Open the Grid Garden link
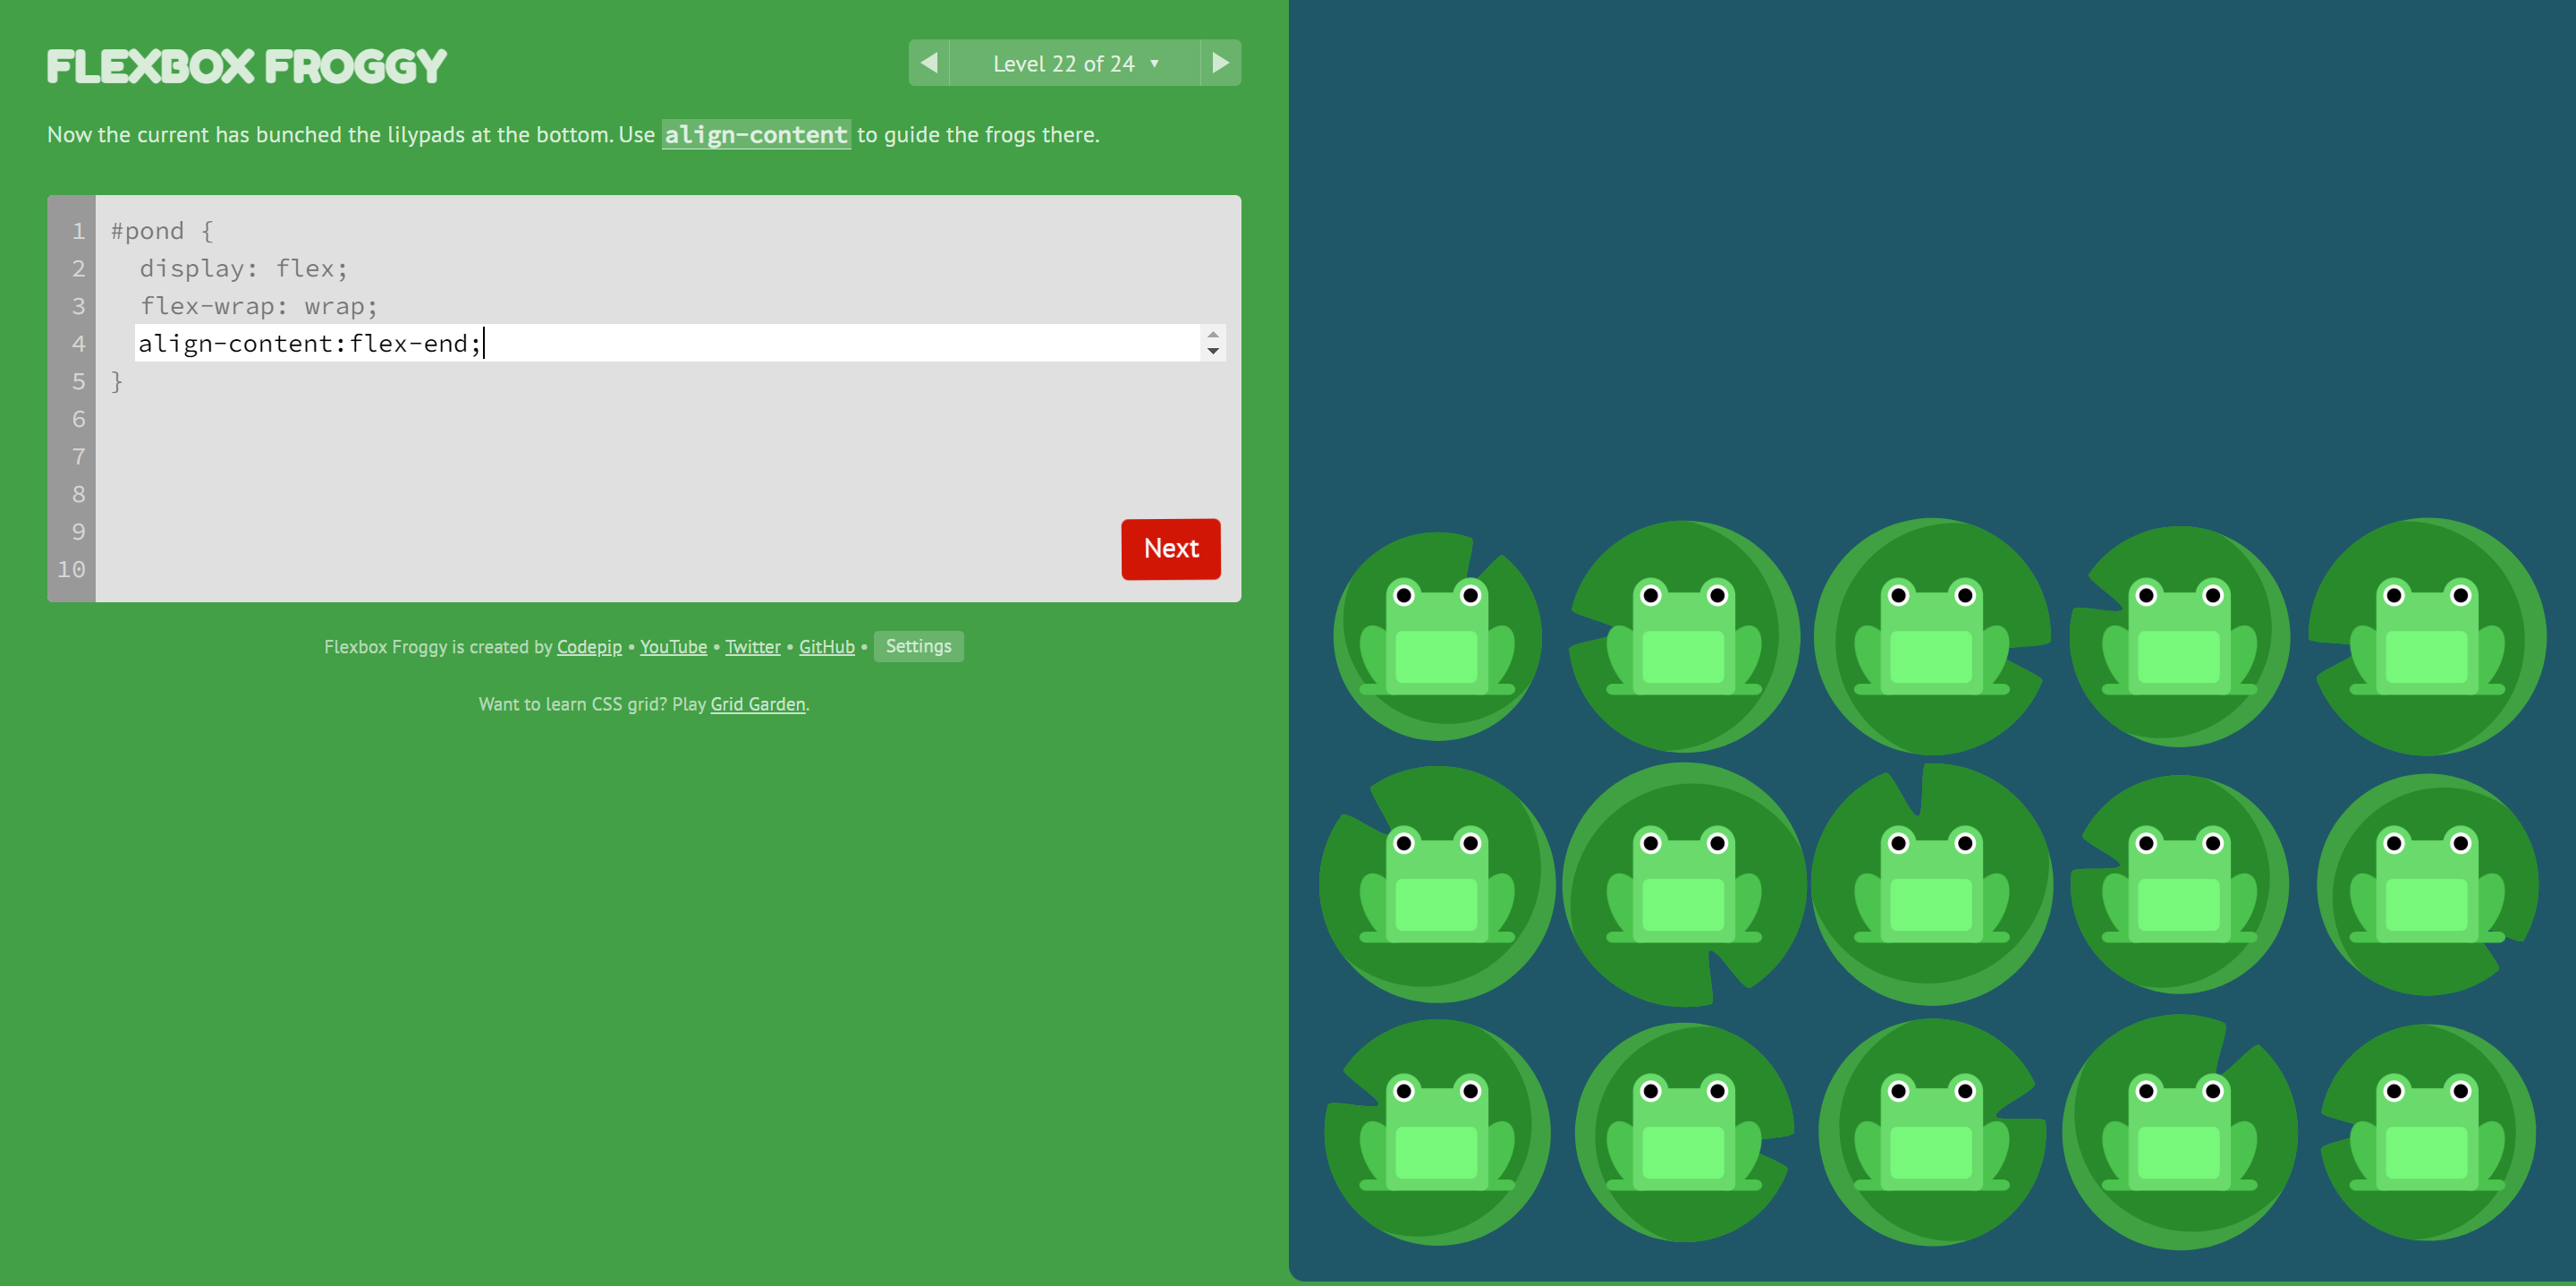 (757, 703)
